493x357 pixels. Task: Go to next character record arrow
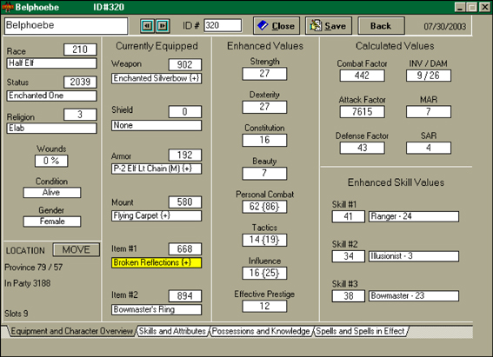163,26
